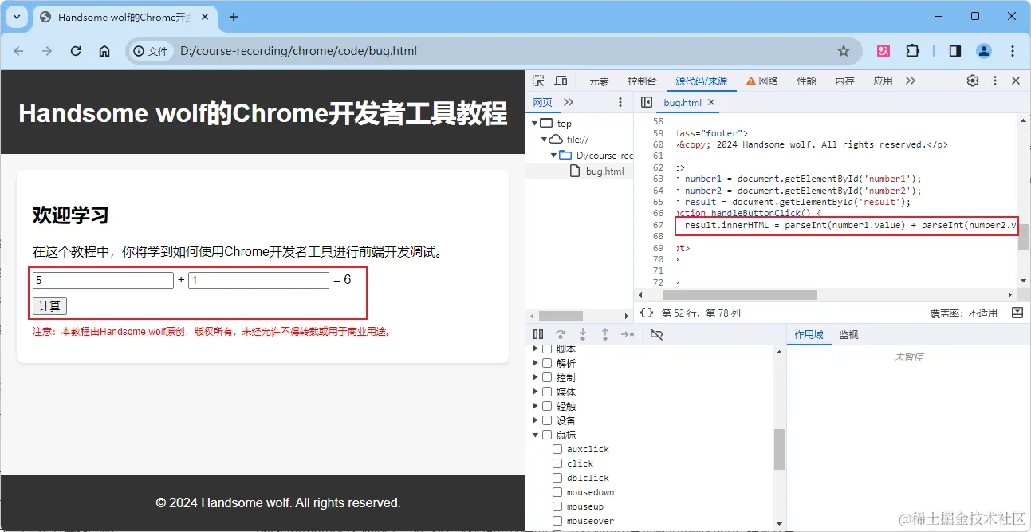Go to the home page icon
The height and width of the screenshot is (532, 1031).
[104, 51]
